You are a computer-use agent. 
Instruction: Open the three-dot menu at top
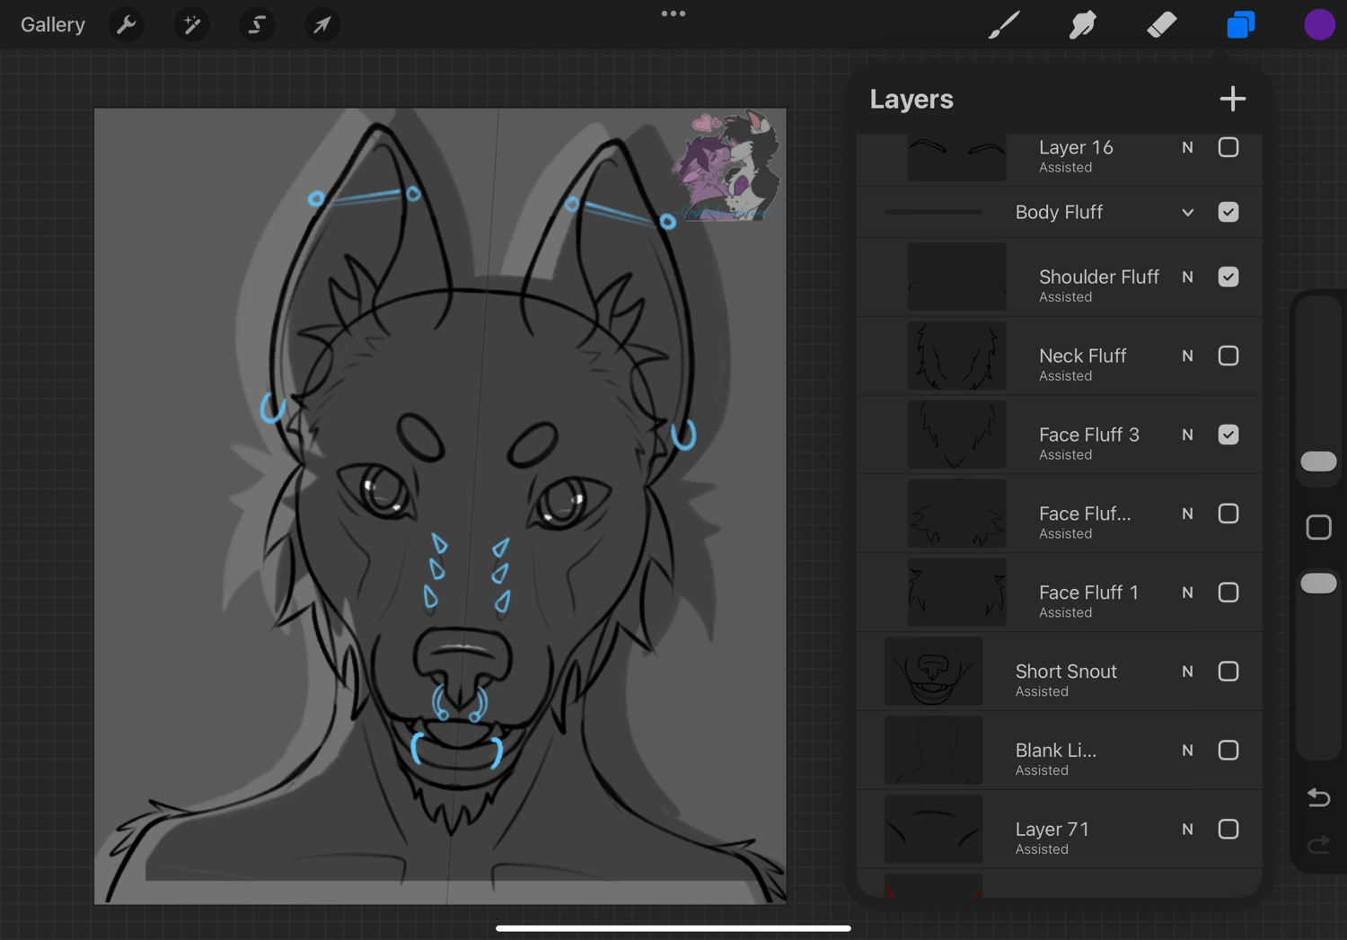click(673, 13)
